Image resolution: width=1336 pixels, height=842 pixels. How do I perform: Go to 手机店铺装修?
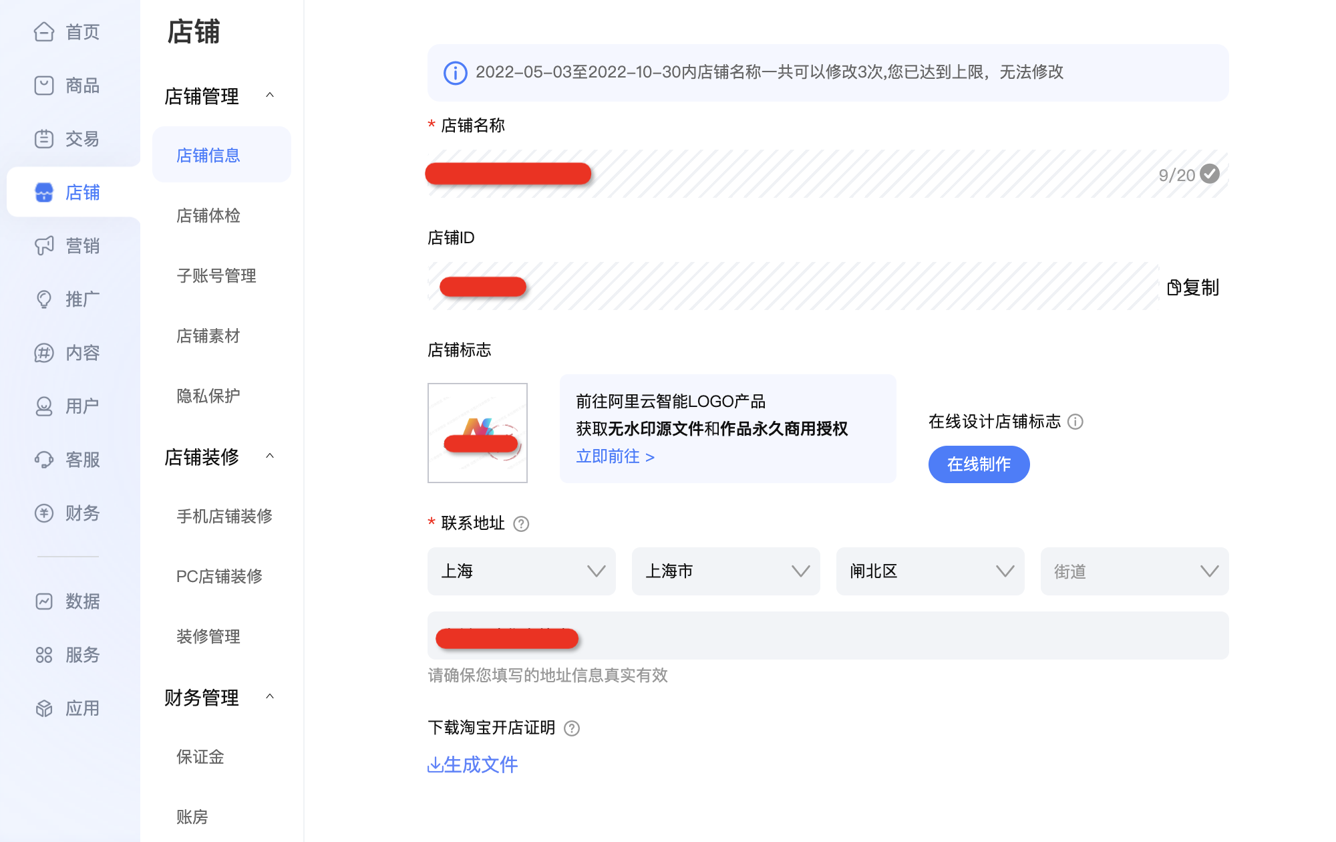(x=224, y=516)
